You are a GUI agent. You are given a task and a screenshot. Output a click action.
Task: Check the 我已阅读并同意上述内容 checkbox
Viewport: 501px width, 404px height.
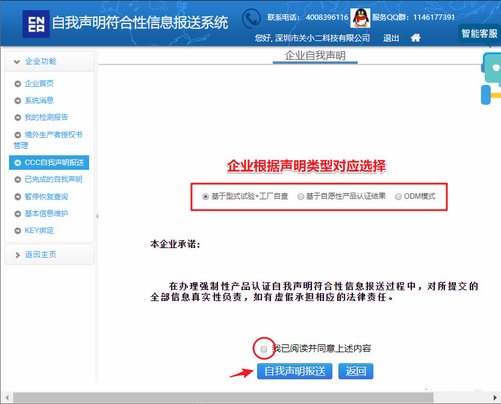264,349
